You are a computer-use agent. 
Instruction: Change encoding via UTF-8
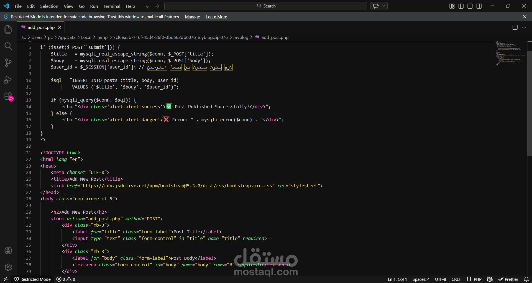pyautogui.click(x=441, y=279)
